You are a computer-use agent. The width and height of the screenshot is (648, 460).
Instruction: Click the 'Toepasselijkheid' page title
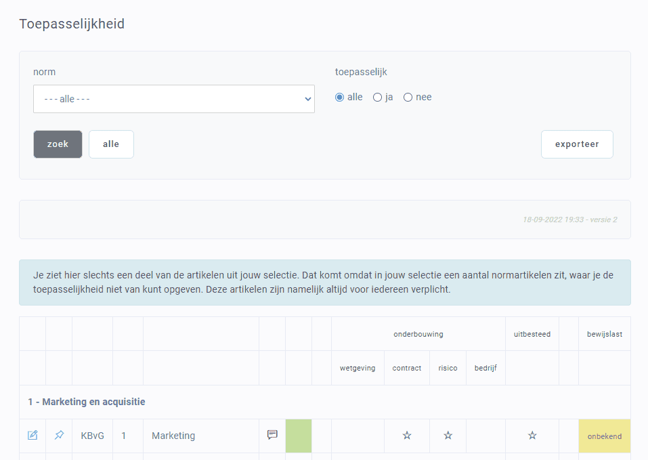72,24
